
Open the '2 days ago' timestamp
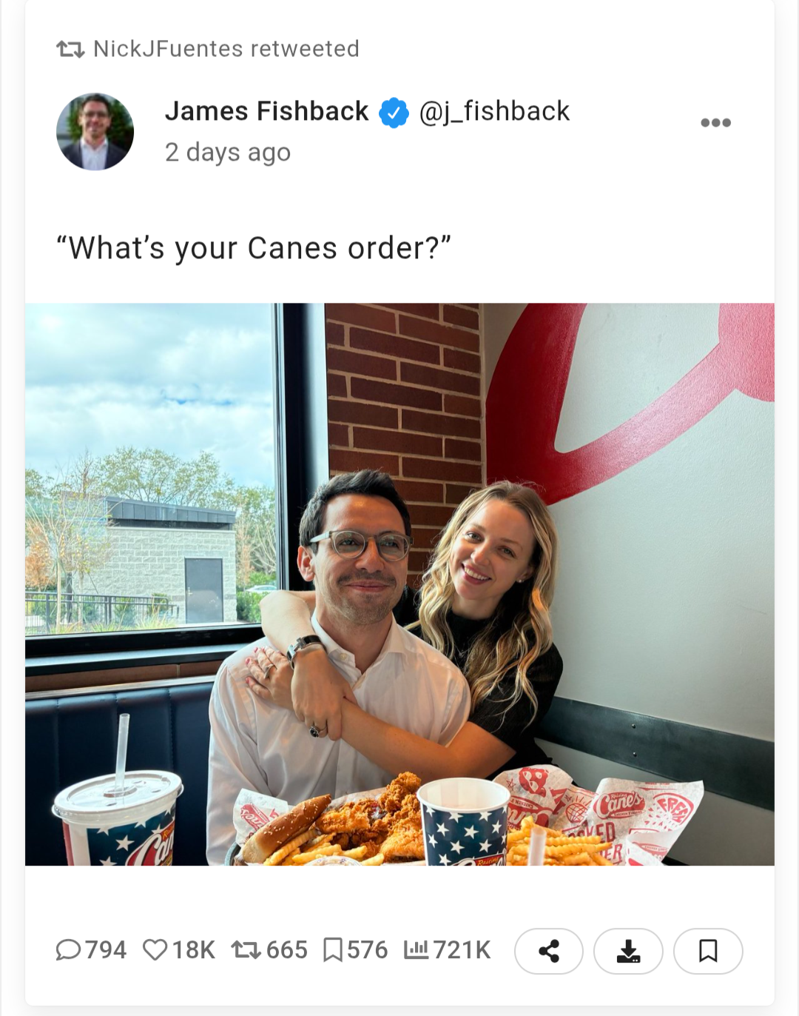point(228,152)
